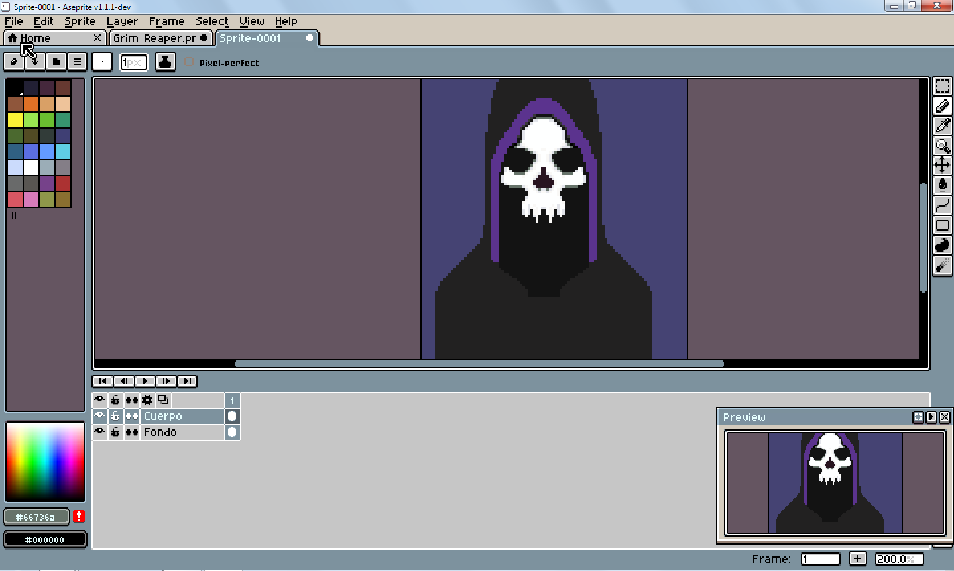Screen dimensions: 954x571
Task: Select the Rectangle shape tool
Action: (x=942, y=225)
